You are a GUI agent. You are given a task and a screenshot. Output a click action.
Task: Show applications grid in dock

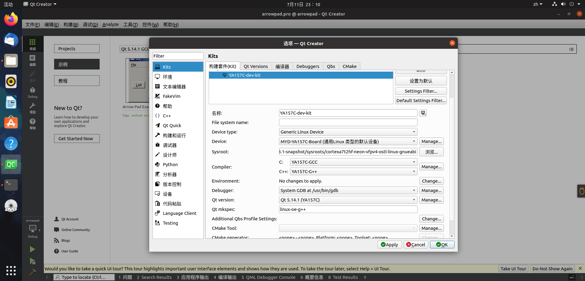pos(11,270)
